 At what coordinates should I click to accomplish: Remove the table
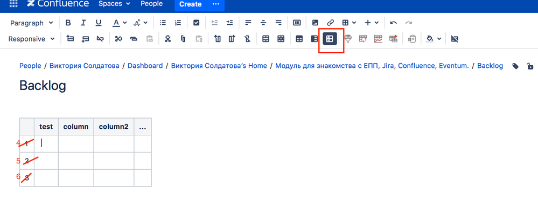click(455, 39)
